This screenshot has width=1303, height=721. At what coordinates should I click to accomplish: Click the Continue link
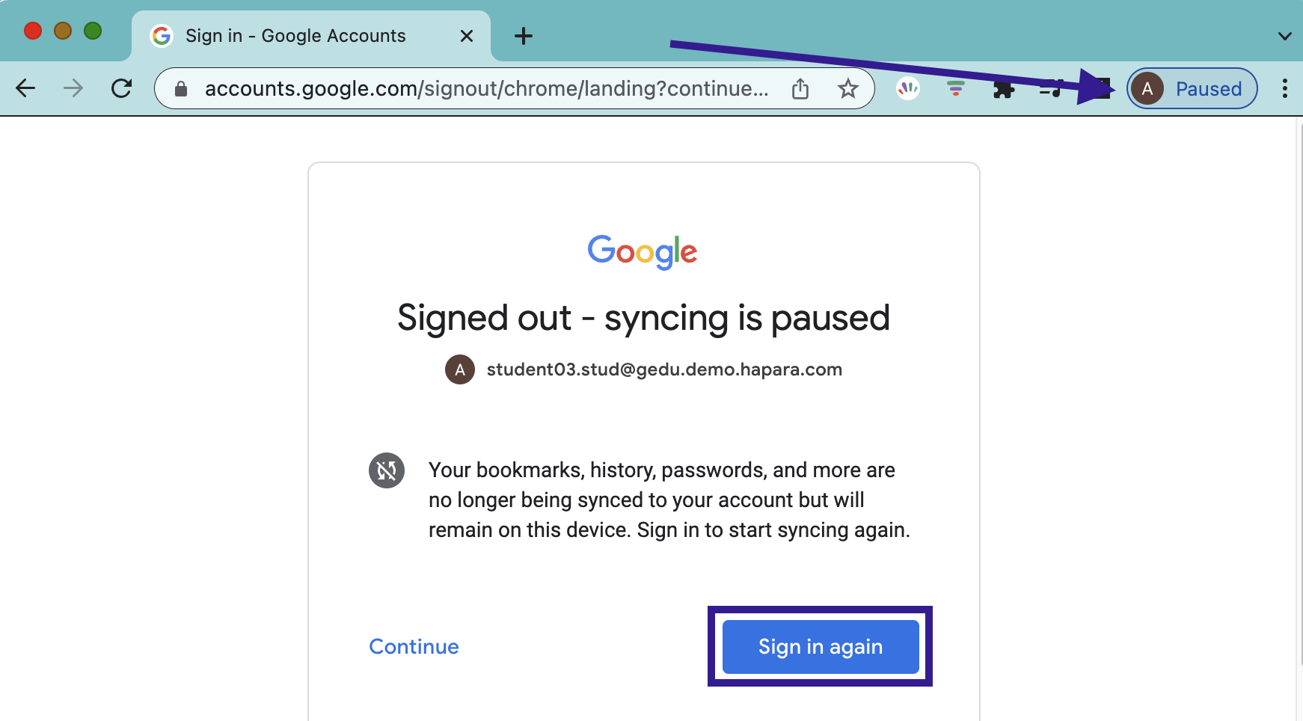[414, 646]
